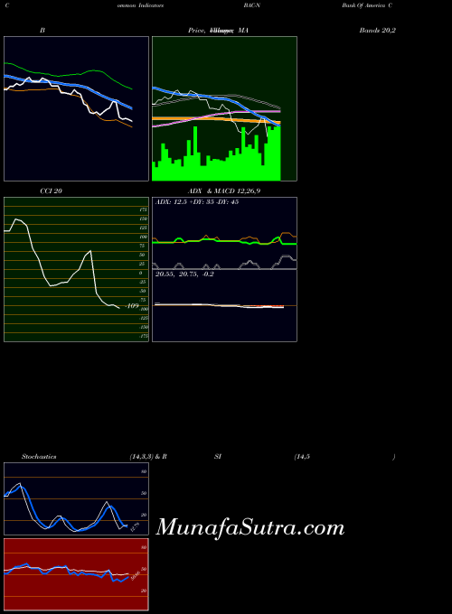Click the 'ADX: 12.5 +DY: 35 -DY: 45' readout

point(197,202)
